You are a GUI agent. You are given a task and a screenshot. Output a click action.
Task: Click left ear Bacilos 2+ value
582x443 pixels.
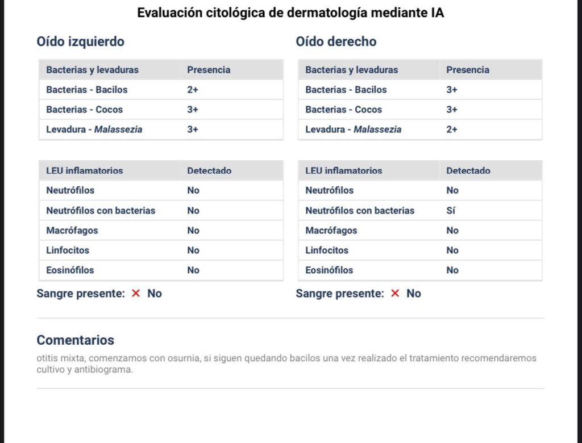[x=193, y=90]
